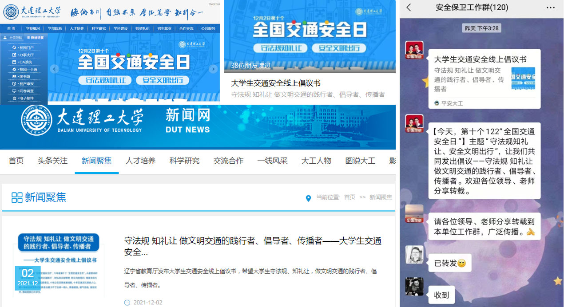Open the 科学研究 top navigation menu
The width and height of the screenshot is (564, 307).
pyautogui.click(x=99, y=28)
